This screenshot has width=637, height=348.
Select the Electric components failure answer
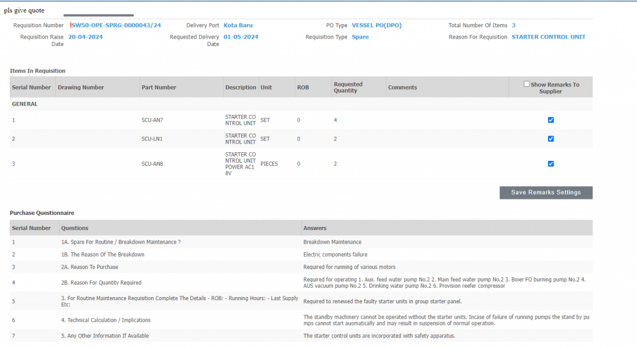tap(335, 254)
